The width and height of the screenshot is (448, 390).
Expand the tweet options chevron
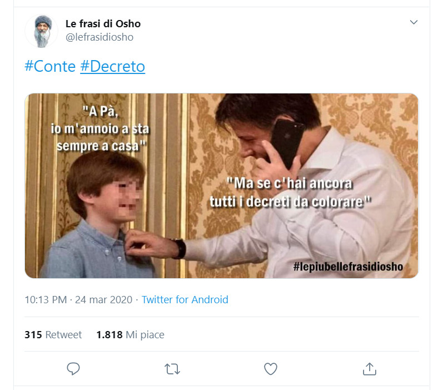[x=413, y=22]
